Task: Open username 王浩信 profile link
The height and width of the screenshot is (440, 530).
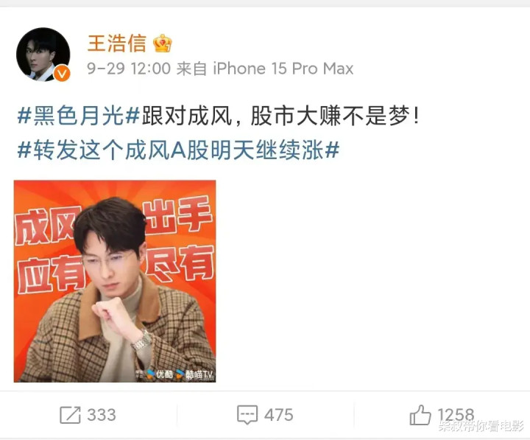Action: point(117,43)
